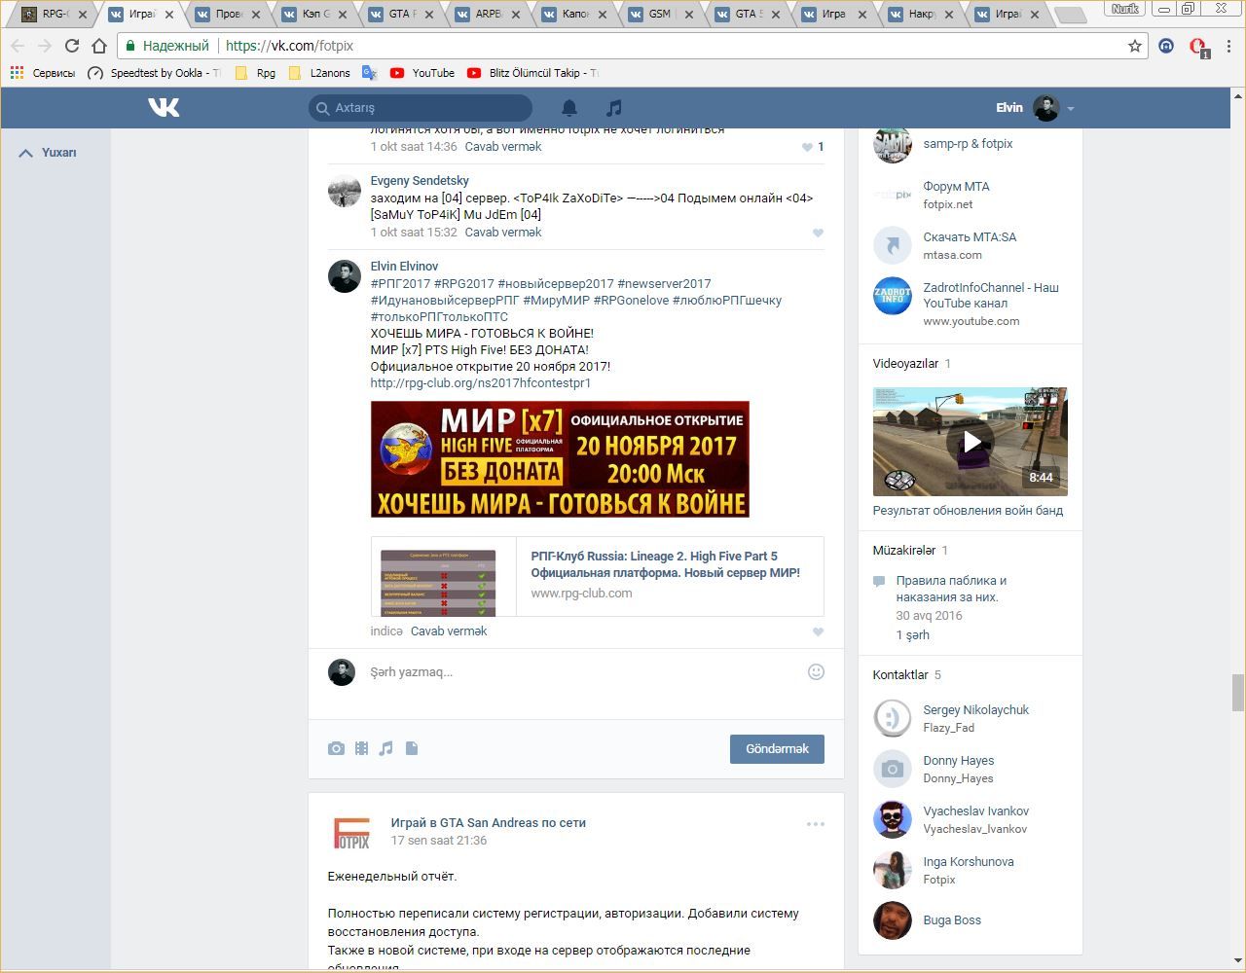Image resolution: width=1246 pixels, height=973 pixels.
Task: Open the #РПГ2017 hashtag
Action: (400, 284)
